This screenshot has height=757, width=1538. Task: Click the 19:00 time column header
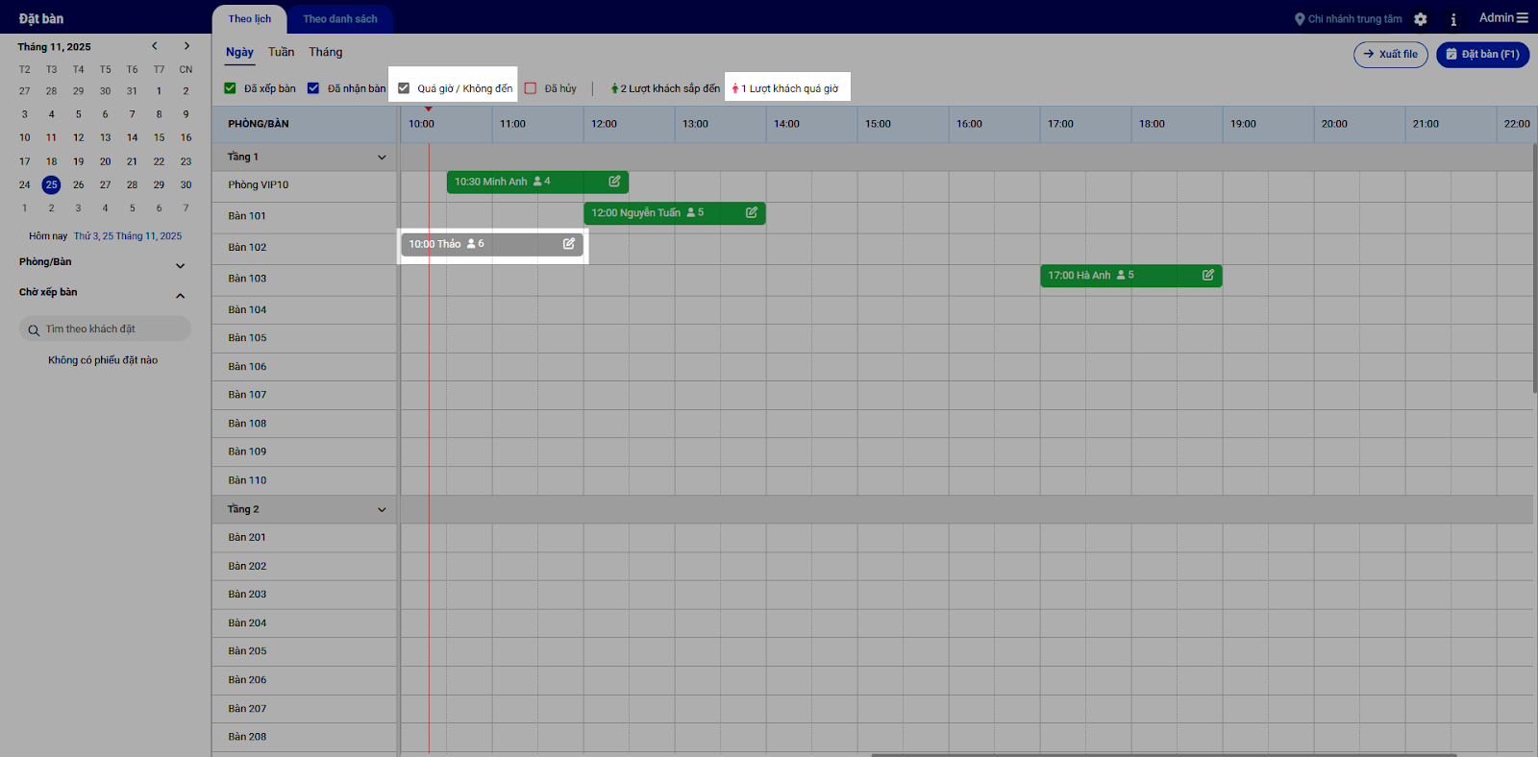point(1243,124)
